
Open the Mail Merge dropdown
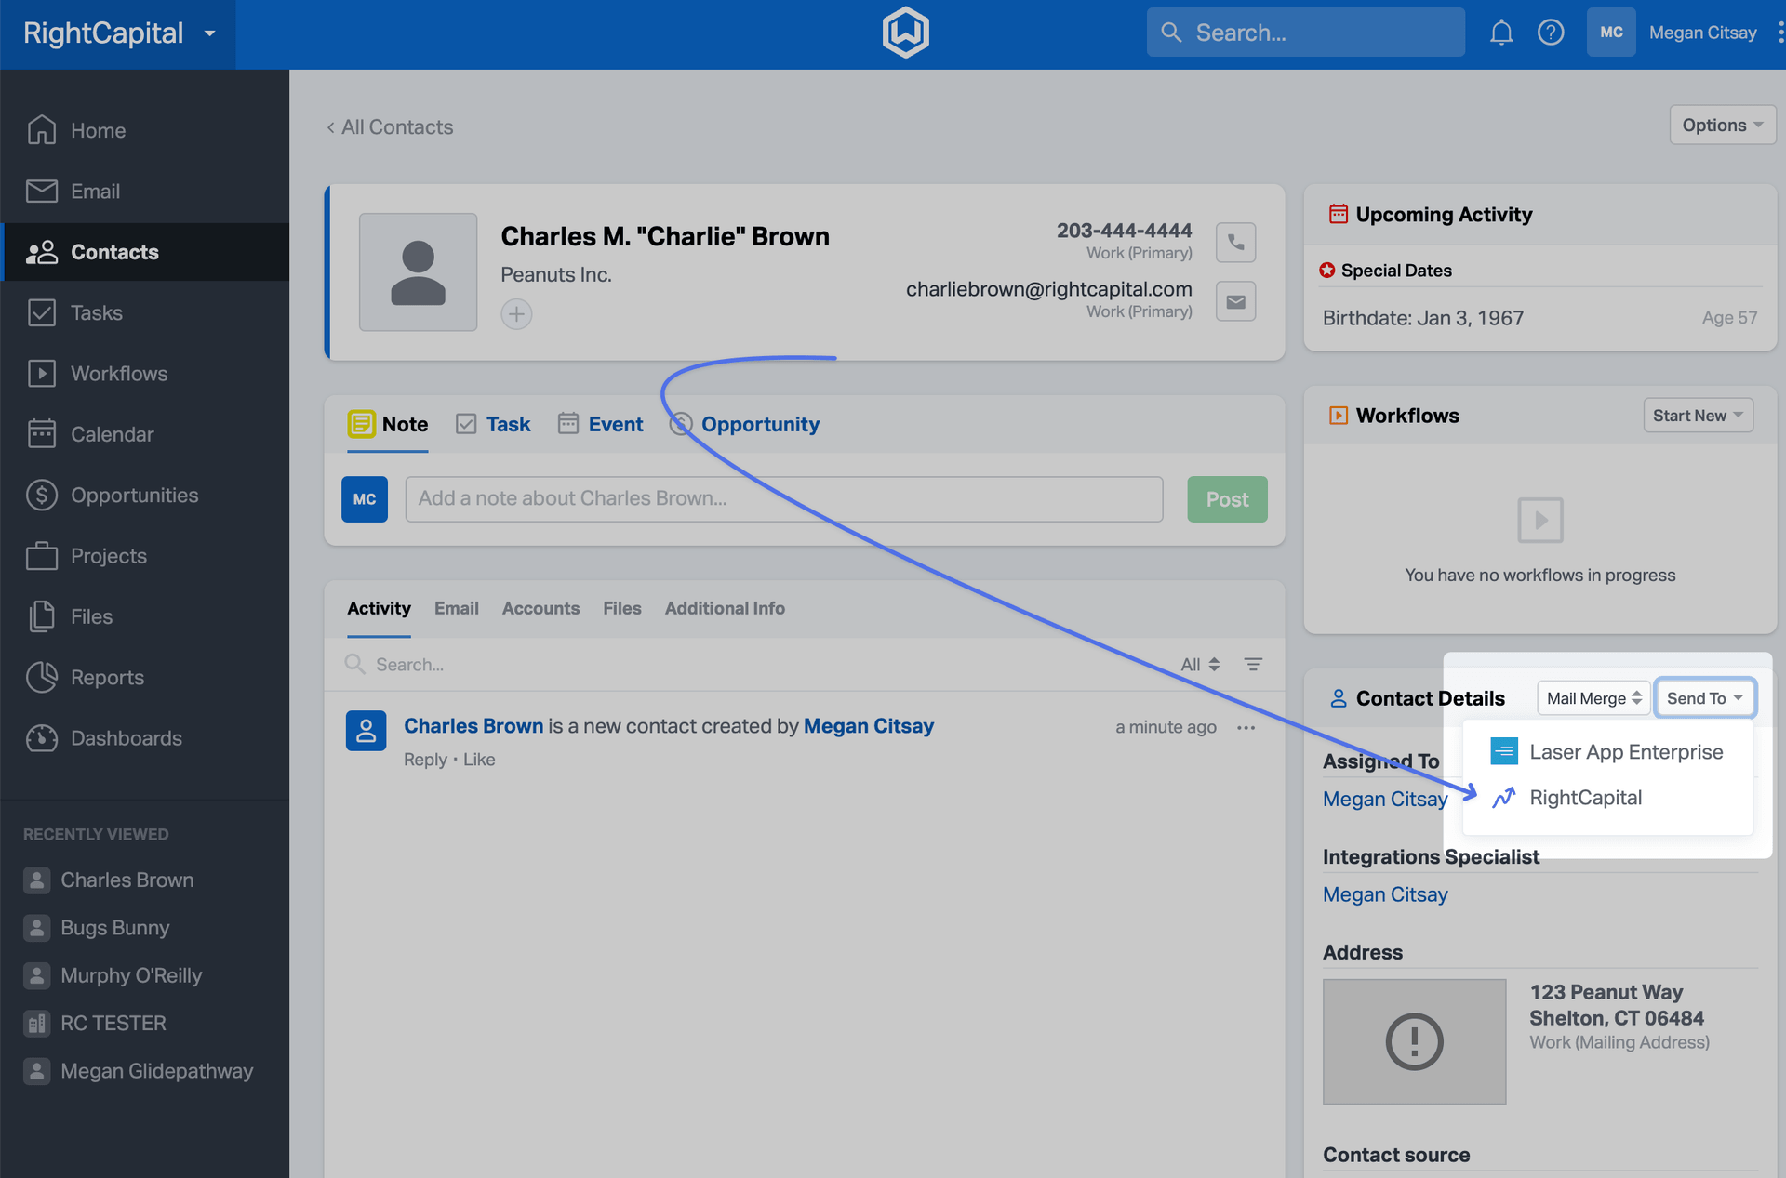[1593, 698]
